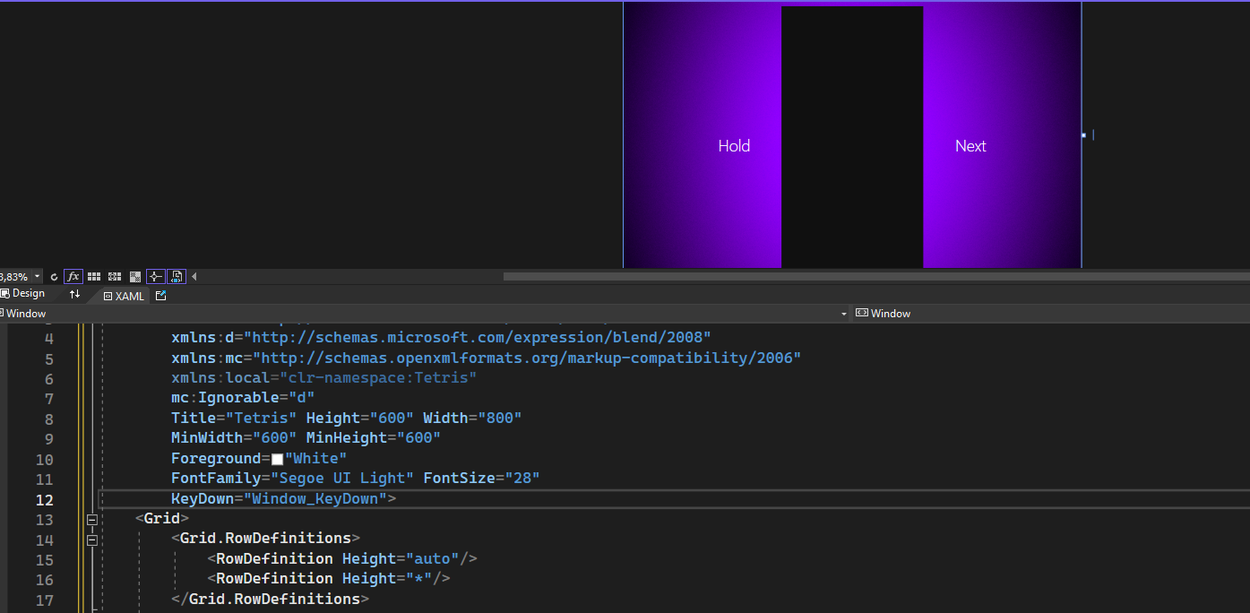Click the White foreground color swatch
The width and height of the screenshot is (1250, 613).
coord(277,459)
